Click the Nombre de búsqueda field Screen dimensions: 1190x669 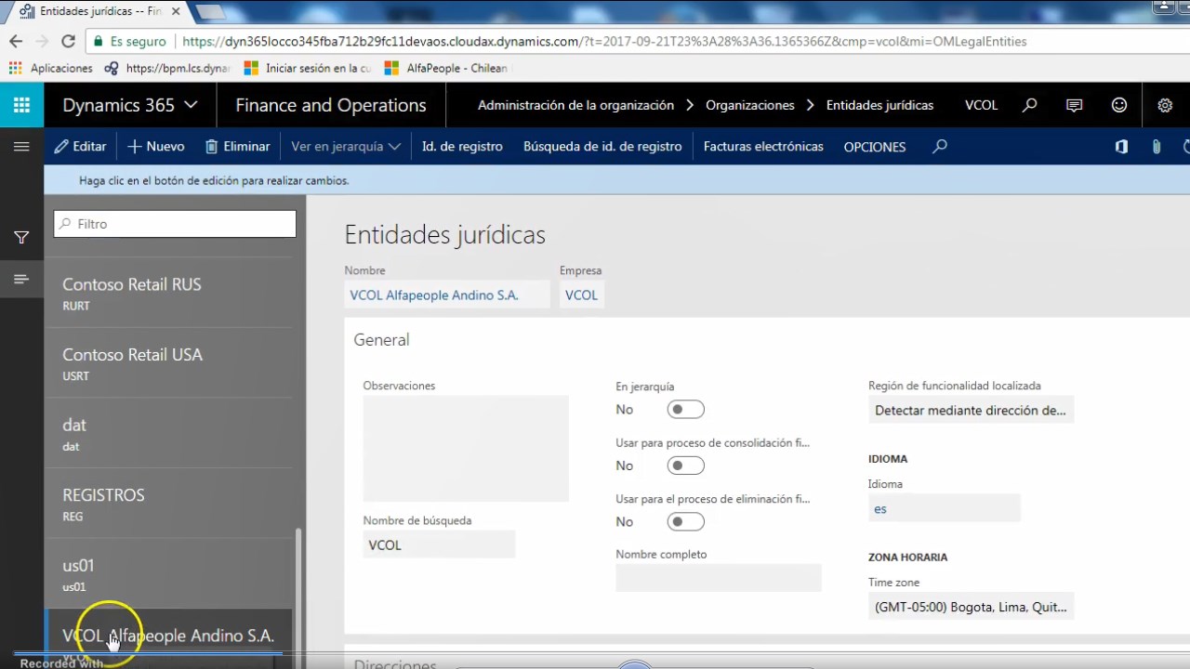[439, 544]
